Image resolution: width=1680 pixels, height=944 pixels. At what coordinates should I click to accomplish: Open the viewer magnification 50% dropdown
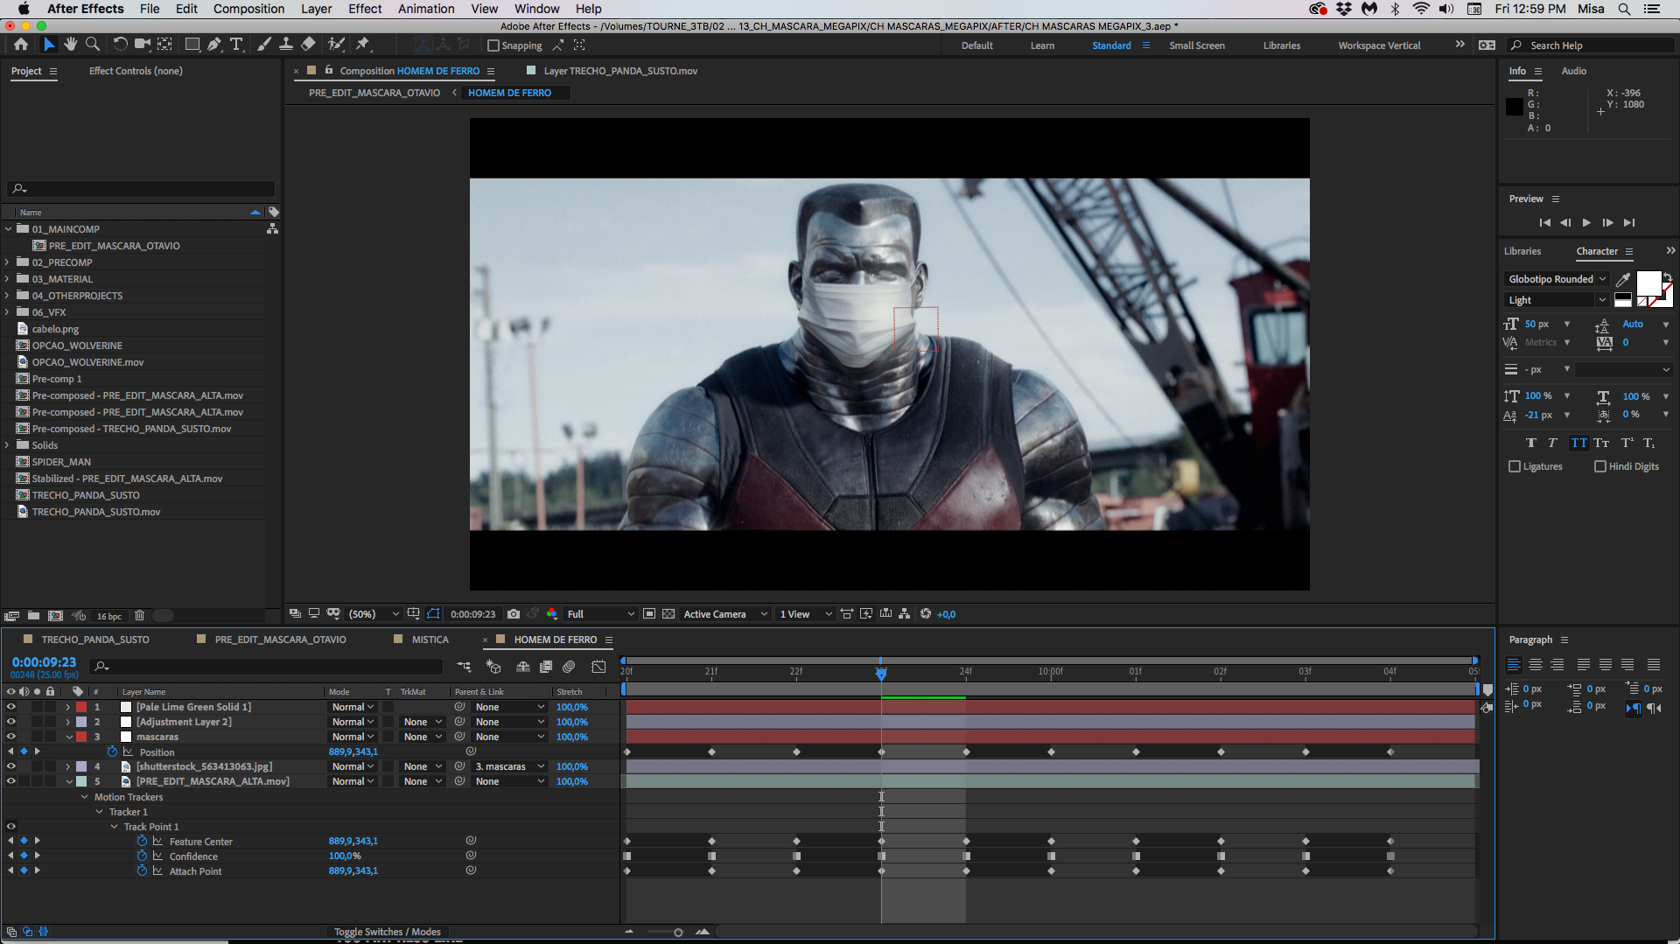pos(374,614)
